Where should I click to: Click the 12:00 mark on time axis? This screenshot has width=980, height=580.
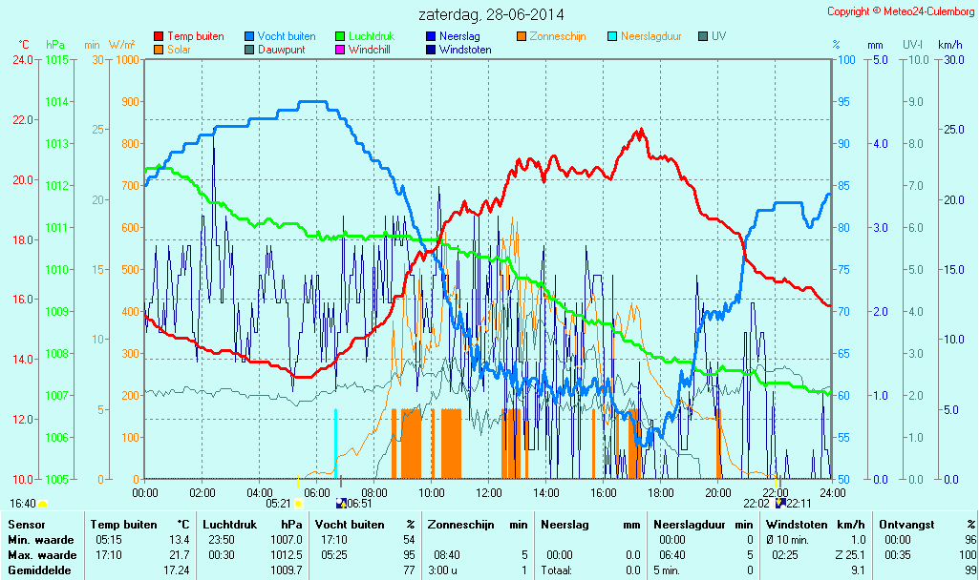[x=488, y=492]
